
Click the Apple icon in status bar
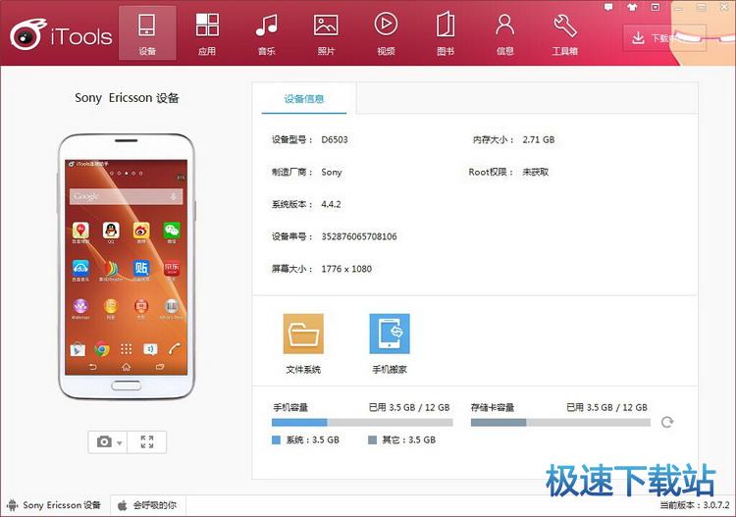[123, 505]
